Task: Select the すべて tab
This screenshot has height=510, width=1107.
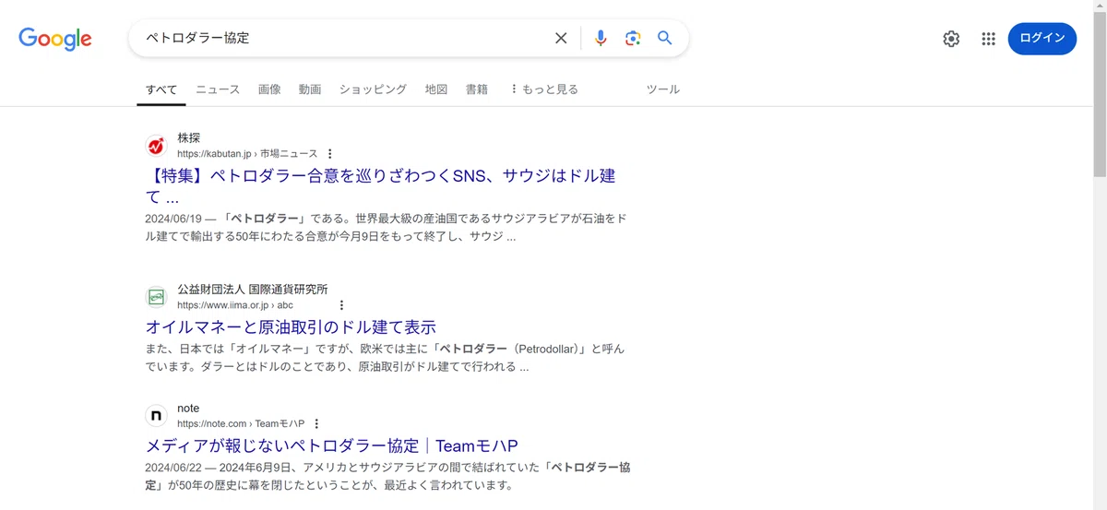Action: [161, 89]
